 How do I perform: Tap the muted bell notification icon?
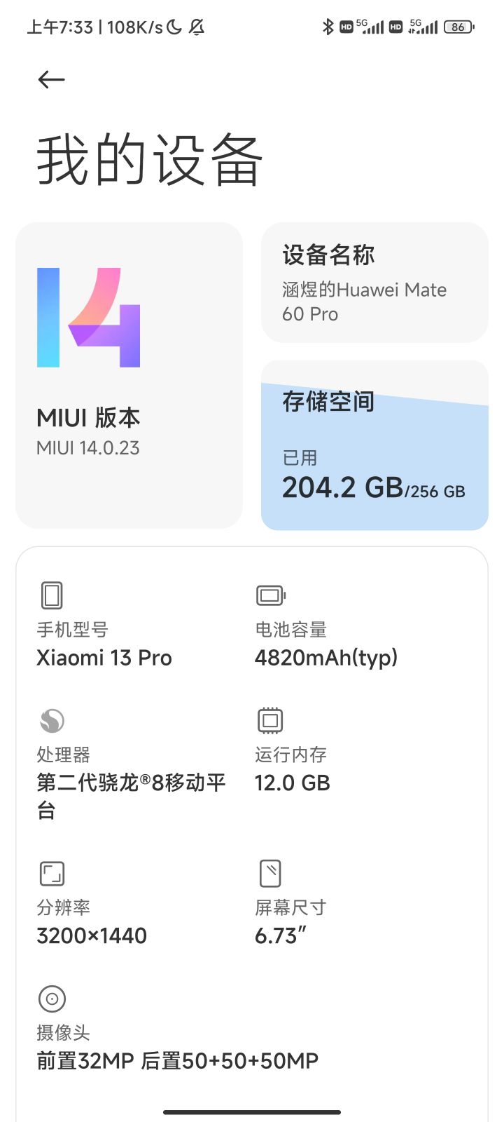click(197, 27)
